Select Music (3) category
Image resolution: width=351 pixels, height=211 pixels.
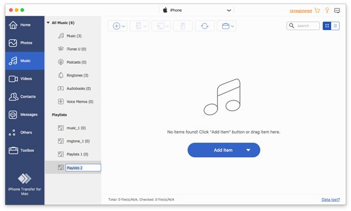pyautogui.click(x=73, y=36)
